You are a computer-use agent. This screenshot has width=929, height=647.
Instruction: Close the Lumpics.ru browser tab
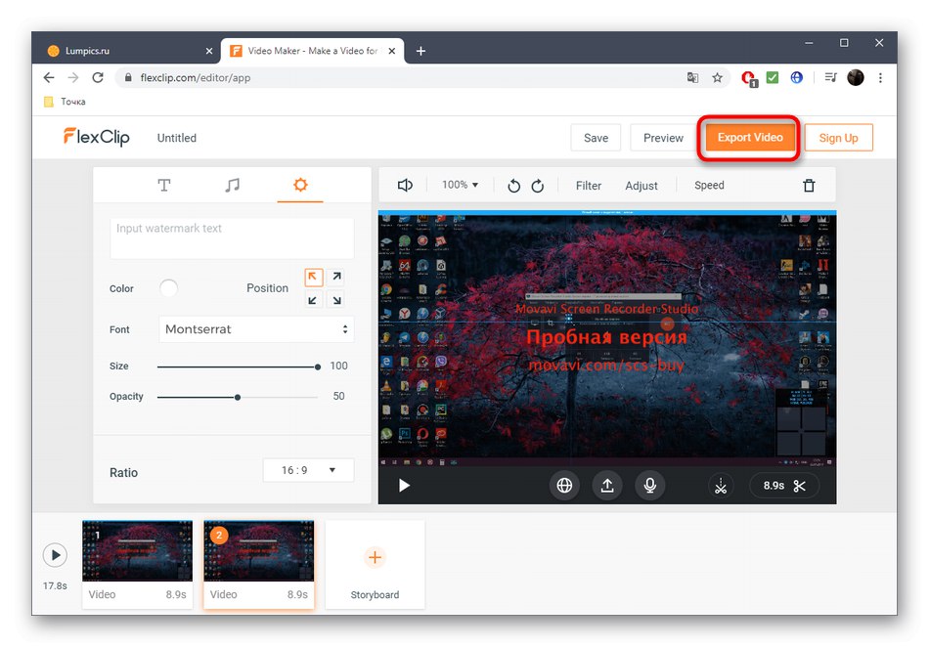tap(208, 51)
